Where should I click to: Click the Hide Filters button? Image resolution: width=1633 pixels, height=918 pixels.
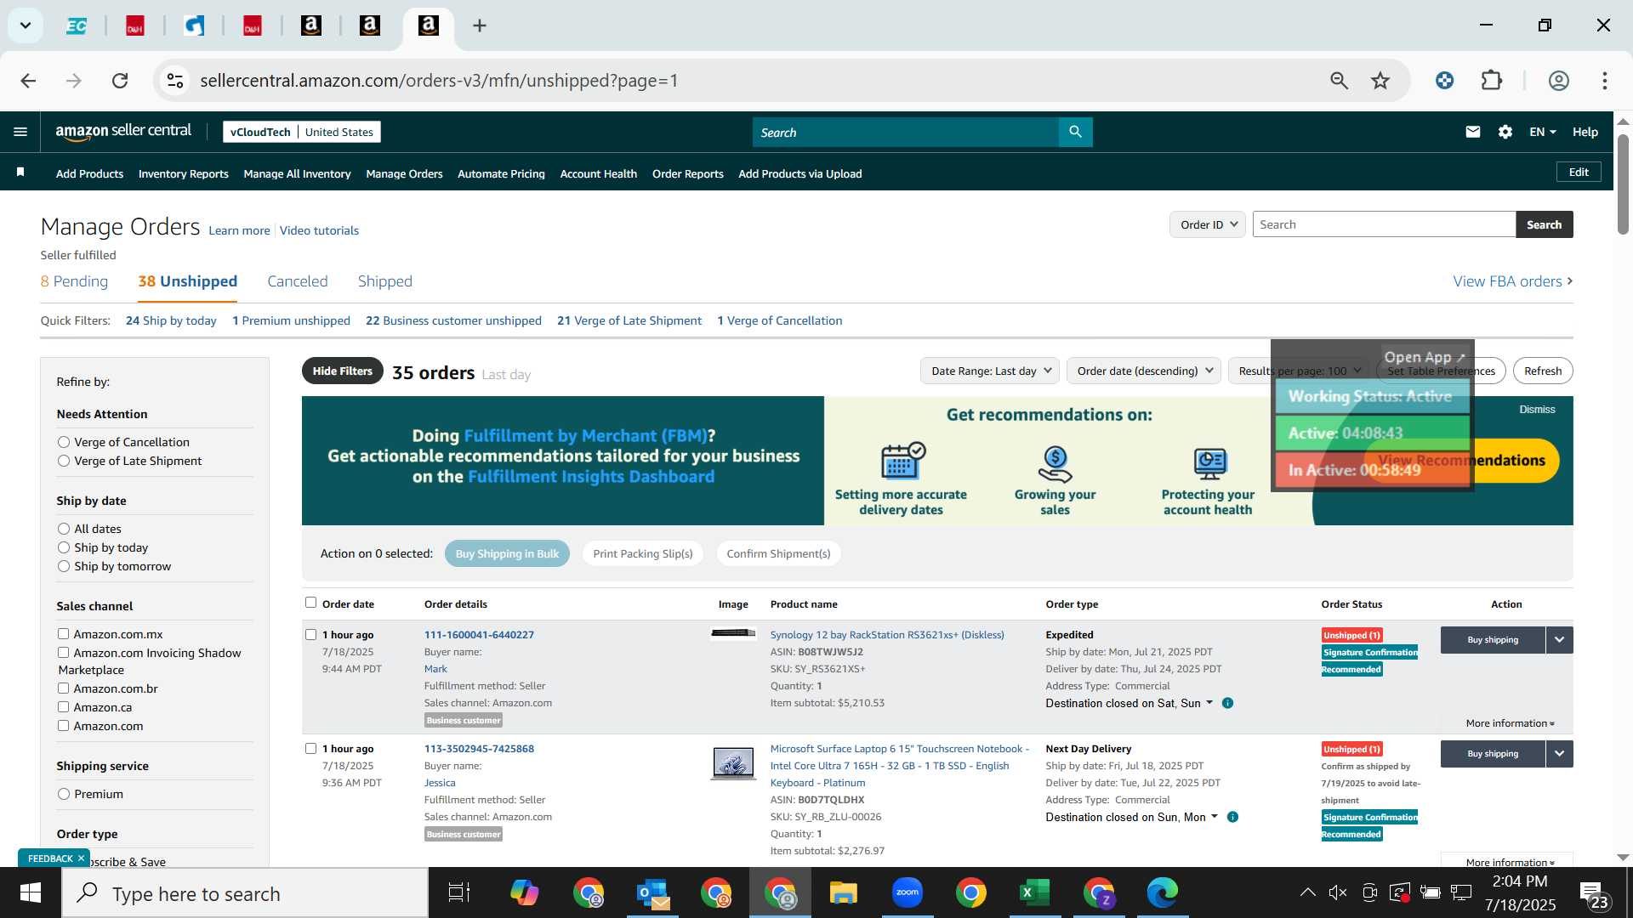(x=342, y=371)
